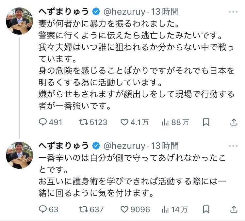Viewport: 245px width, 221px height.
Task: Reply to the first tweet (491 replies)
Action: [43, 122]
